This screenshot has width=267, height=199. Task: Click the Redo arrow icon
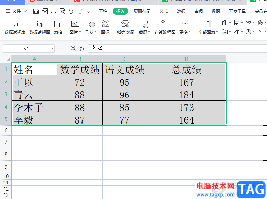pyautogui.click(x=80, y=11)
